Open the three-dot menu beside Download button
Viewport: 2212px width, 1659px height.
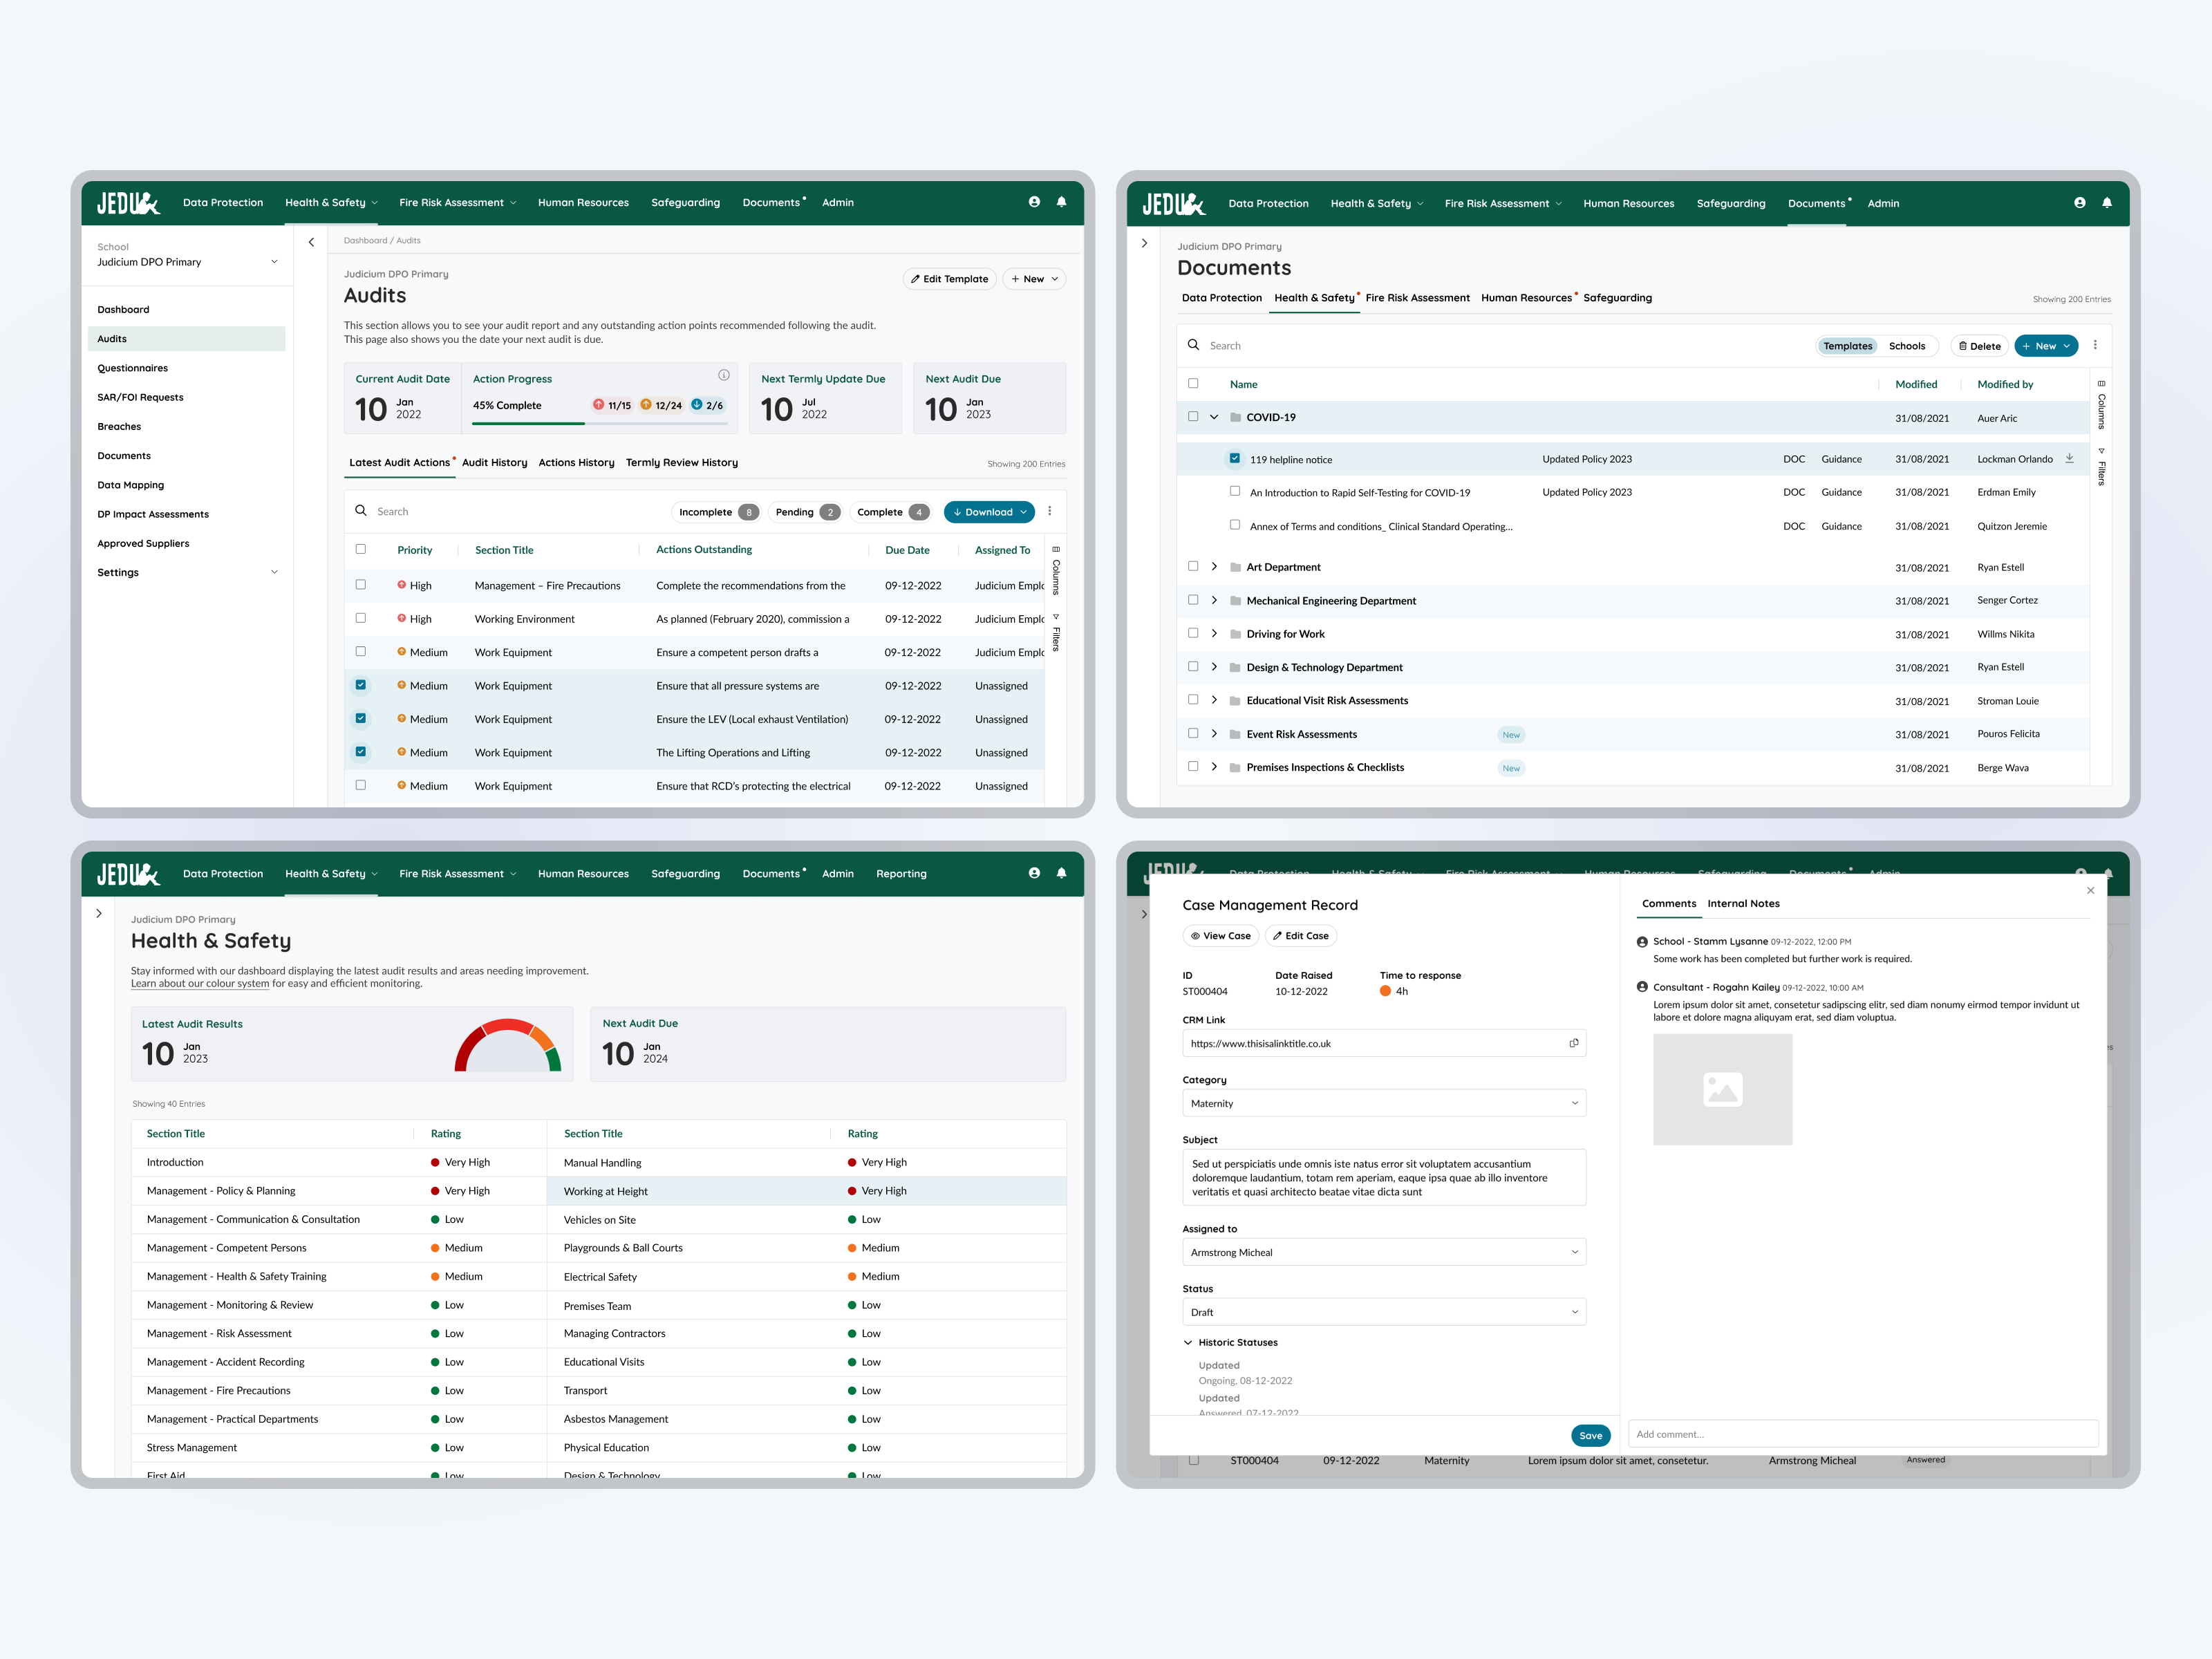pyautogui.click(x=1049, y=511)
